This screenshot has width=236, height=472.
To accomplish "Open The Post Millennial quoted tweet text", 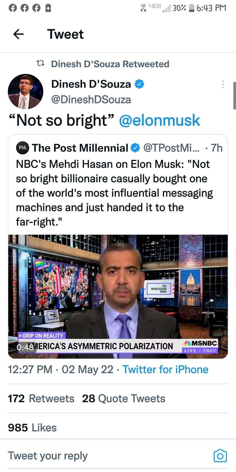I will [114, 193].
